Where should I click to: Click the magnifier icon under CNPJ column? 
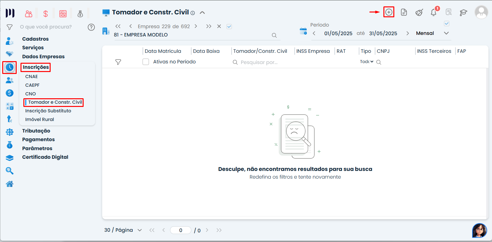click(379, 62)
